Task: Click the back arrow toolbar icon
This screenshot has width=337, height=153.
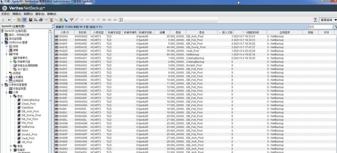Action: 9,20
